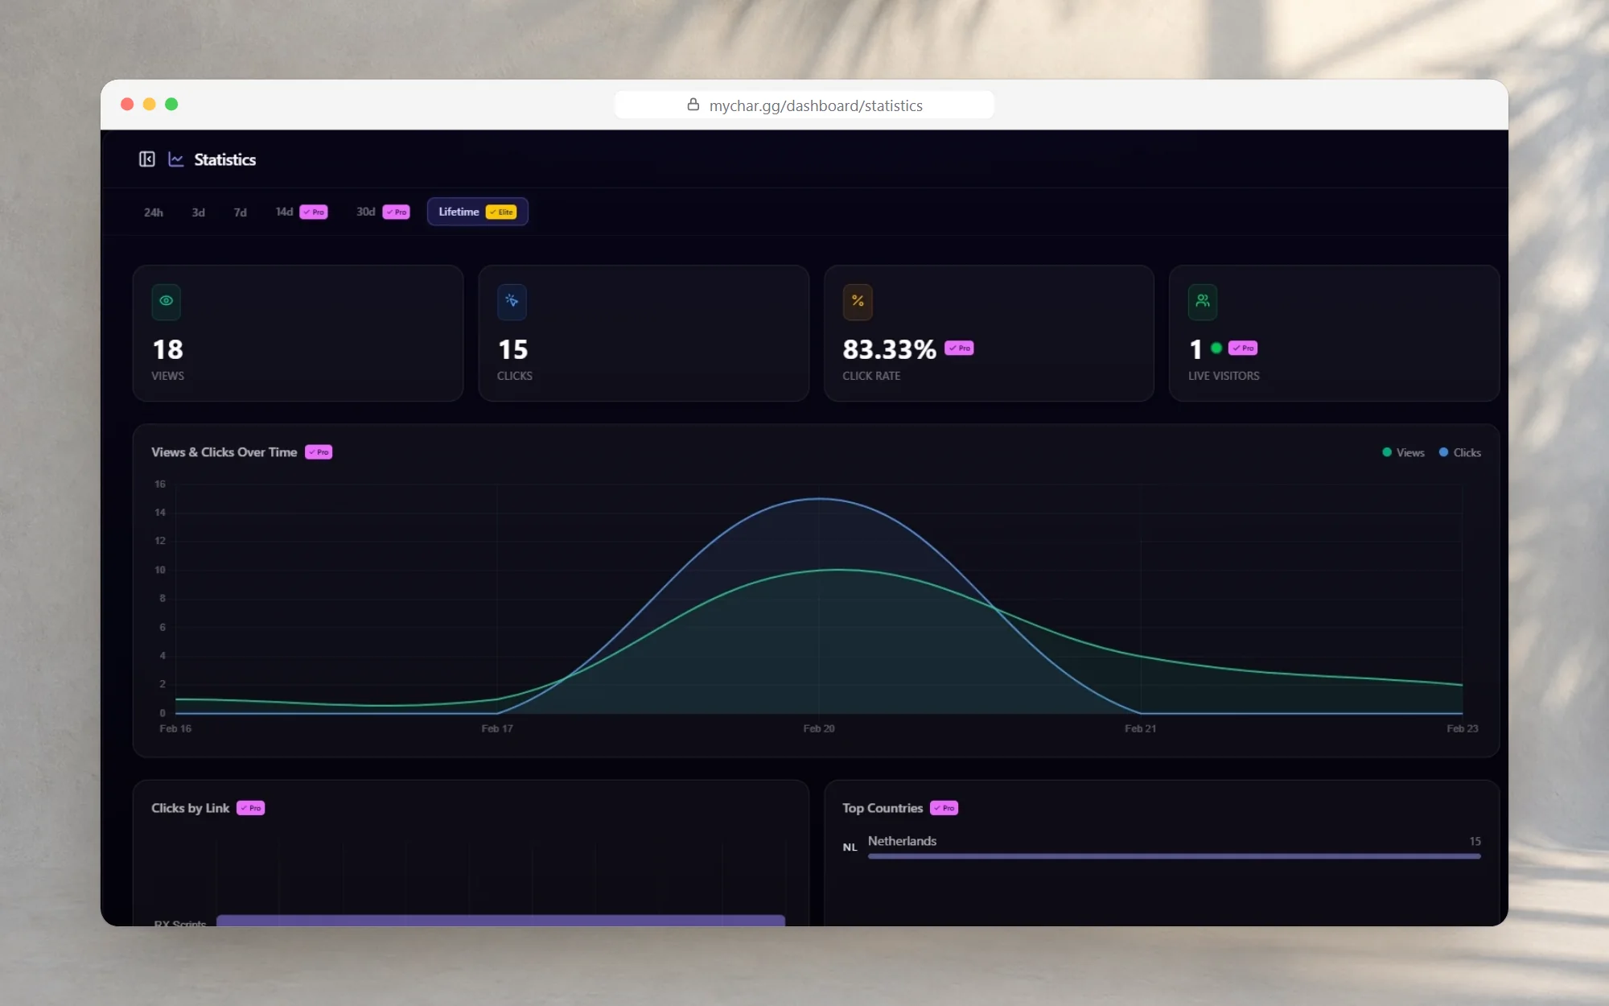Click the Pro badge on Views & Clicks chart

point(319,452)
